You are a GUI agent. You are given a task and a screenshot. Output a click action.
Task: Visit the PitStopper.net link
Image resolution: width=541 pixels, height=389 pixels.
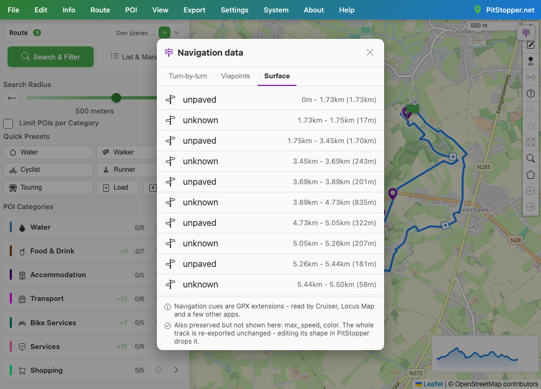[504, 10]
